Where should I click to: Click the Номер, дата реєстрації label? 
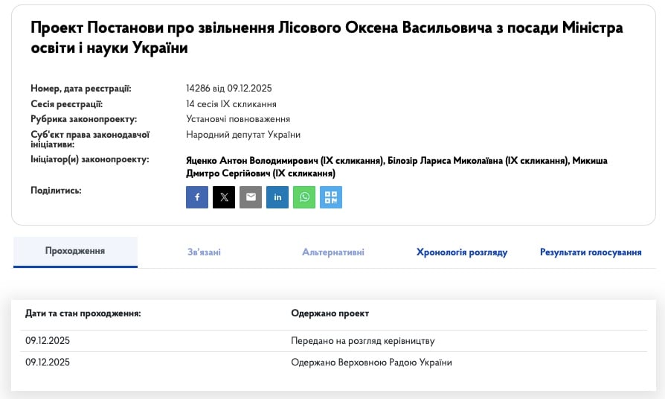pos(81,89)
